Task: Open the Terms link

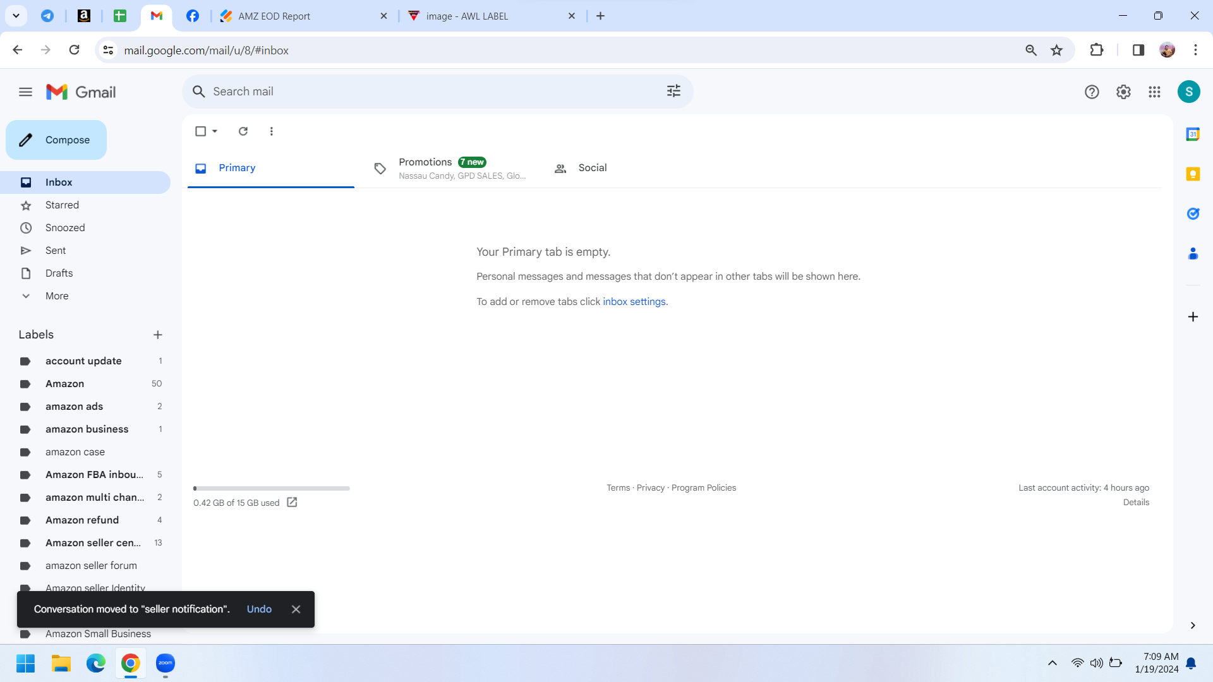Action: [x=618, y=488]
